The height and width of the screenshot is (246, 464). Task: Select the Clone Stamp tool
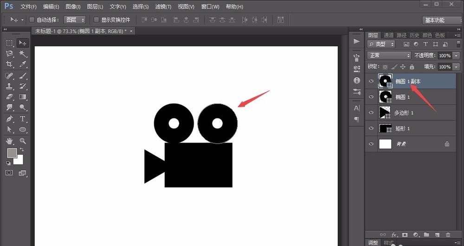(9, 86)
